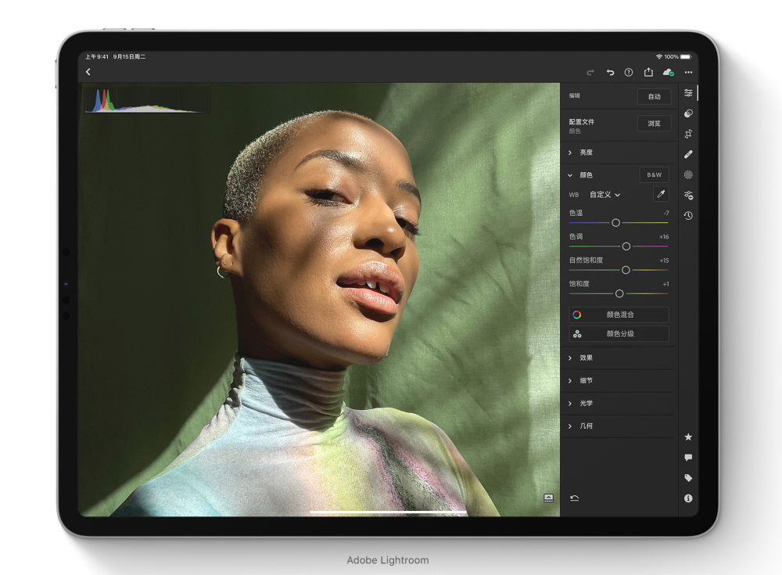Open the versions history clock icon

tap(688, 216)
